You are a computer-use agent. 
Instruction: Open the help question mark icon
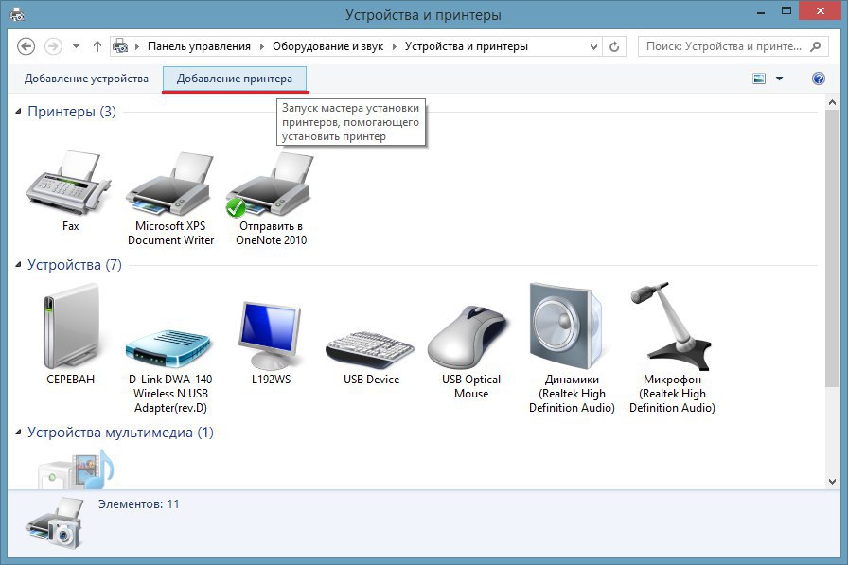click(x=819, y=79)
